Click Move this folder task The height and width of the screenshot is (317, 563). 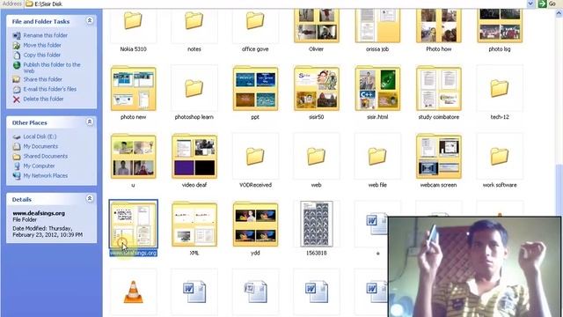[42, 45]
